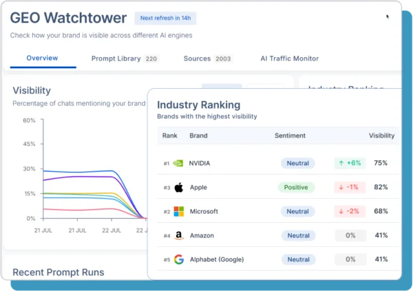Image resolution: width=413 pixels, height=291 pixels.
Task: Click the Neutral sentiment badge for NVIDIA
Action: pos(297,164)
